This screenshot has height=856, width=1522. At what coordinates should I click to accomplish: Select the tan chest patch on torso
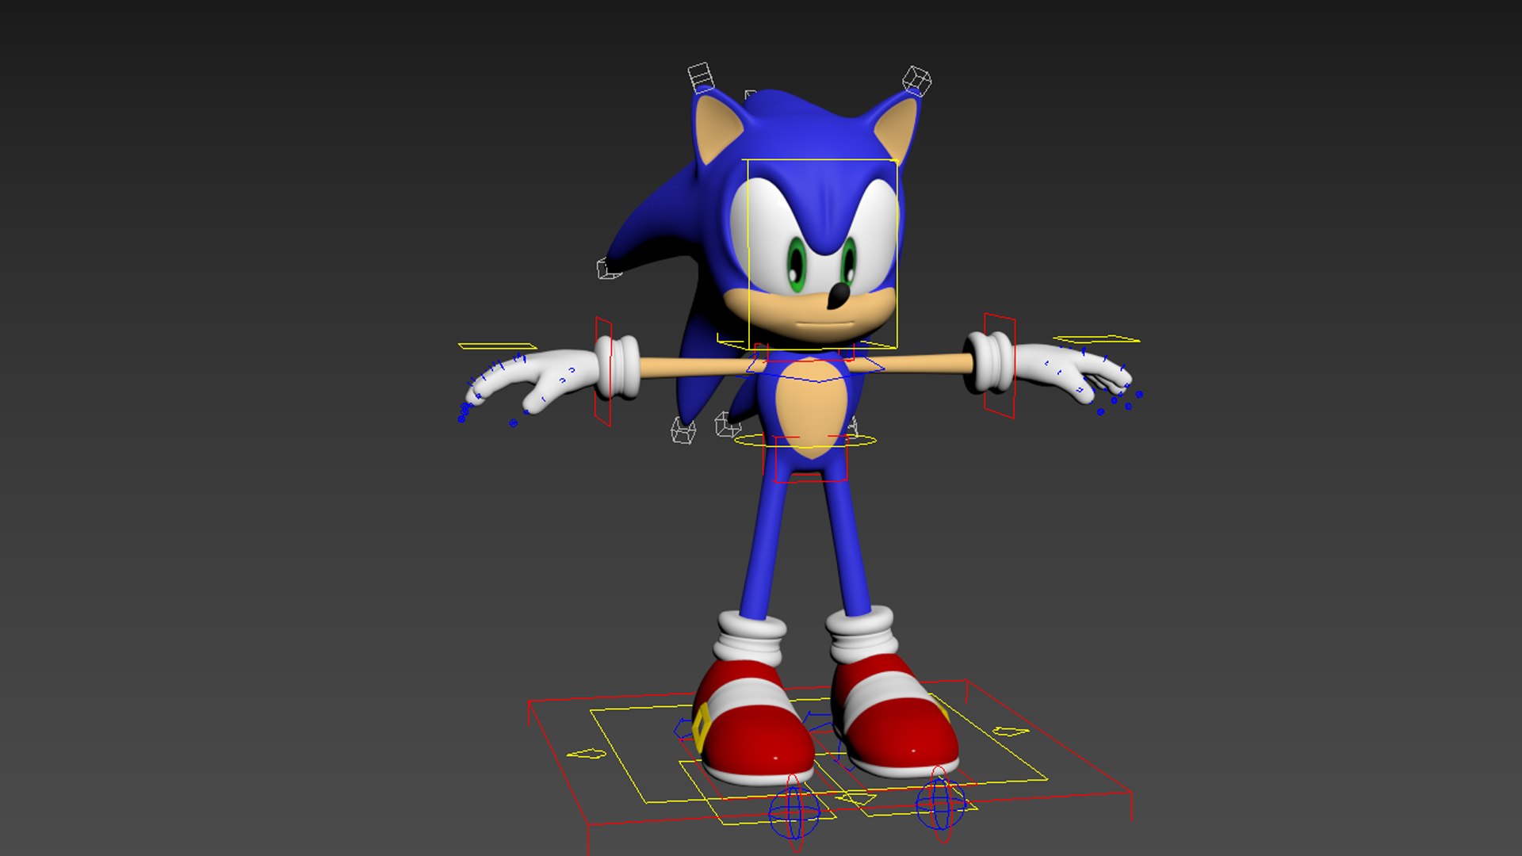(x=813, y=409)
